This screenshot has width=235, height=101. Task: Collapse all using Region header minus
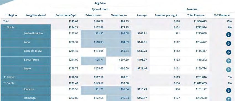(x=6, y=15)
